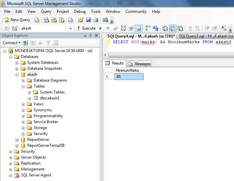234x181 pixels.
Task: Collapse the Databases folder
Action: [x=11, y=57]
